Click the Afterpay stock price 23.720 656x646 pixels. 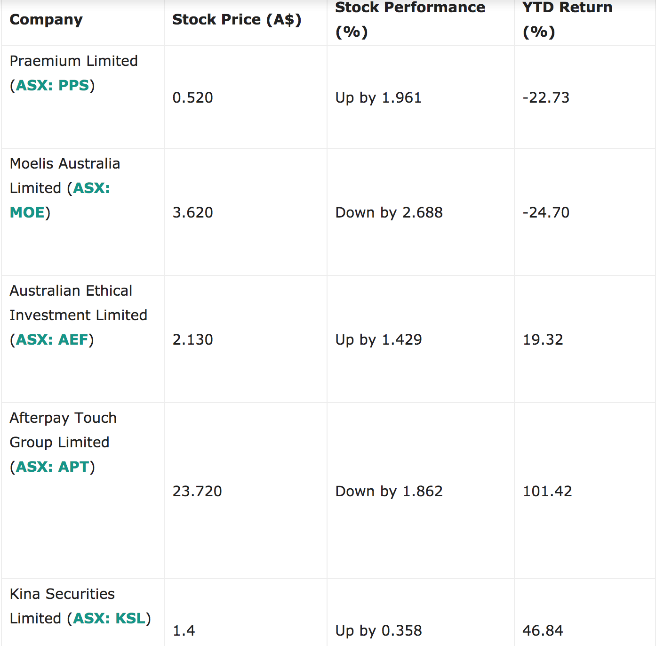197,492
